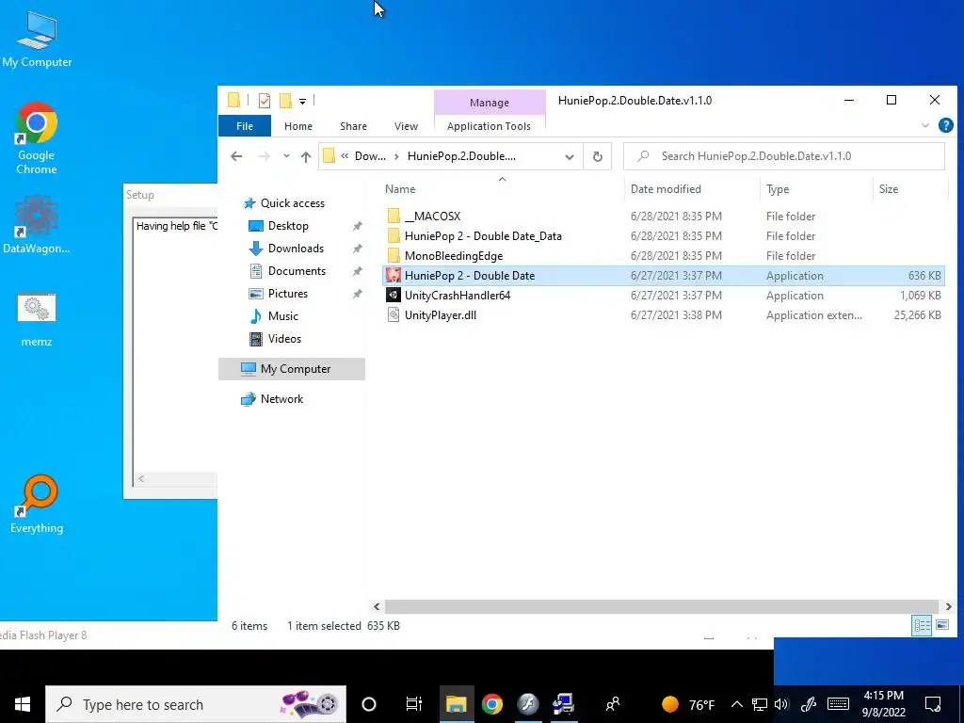Select the memz desktop icon

[37, 320]
